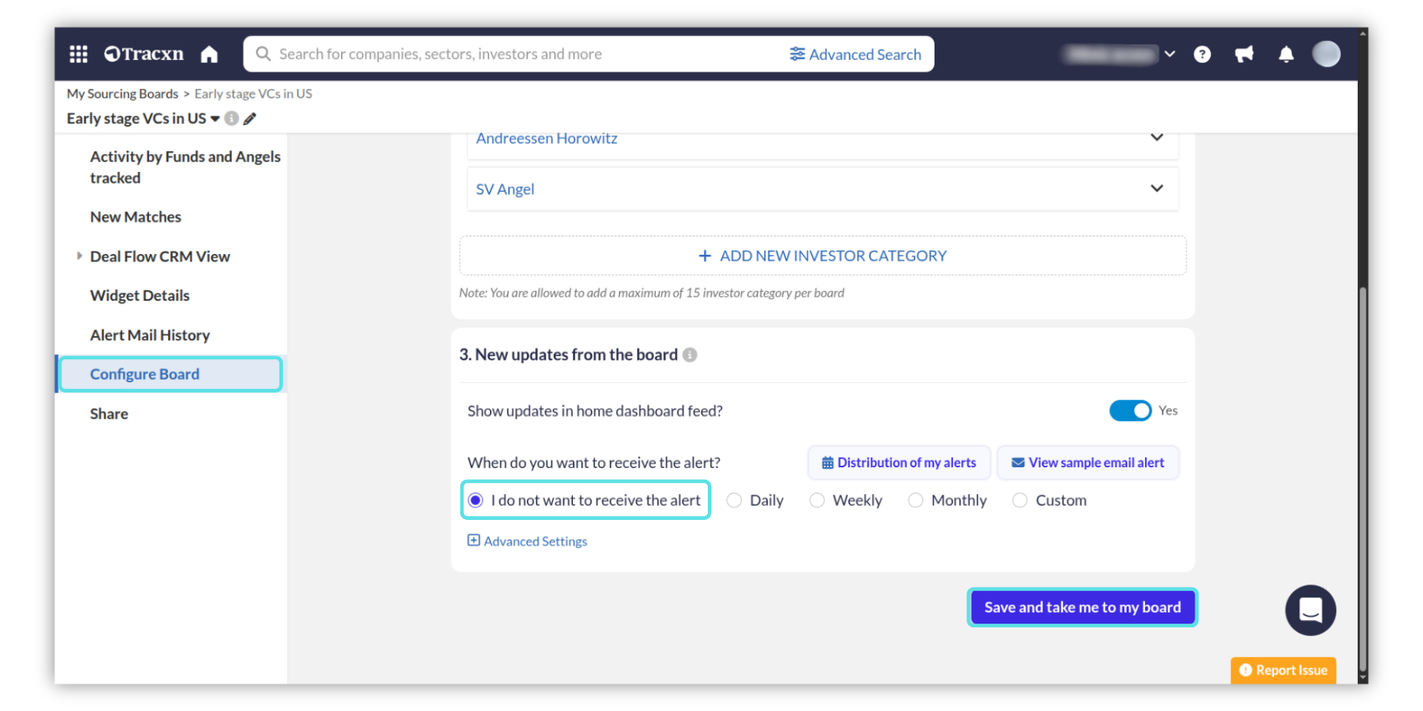Select the Weekly alert radio button

coord(817,501)
